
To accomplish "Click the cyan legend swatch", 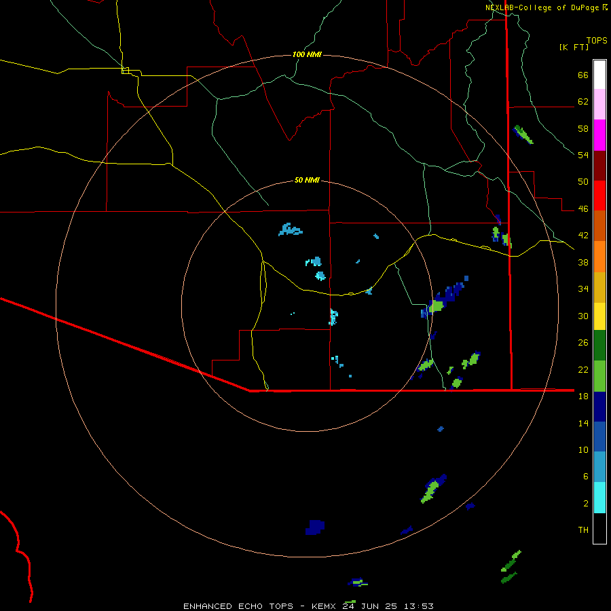I will (599, 498).
